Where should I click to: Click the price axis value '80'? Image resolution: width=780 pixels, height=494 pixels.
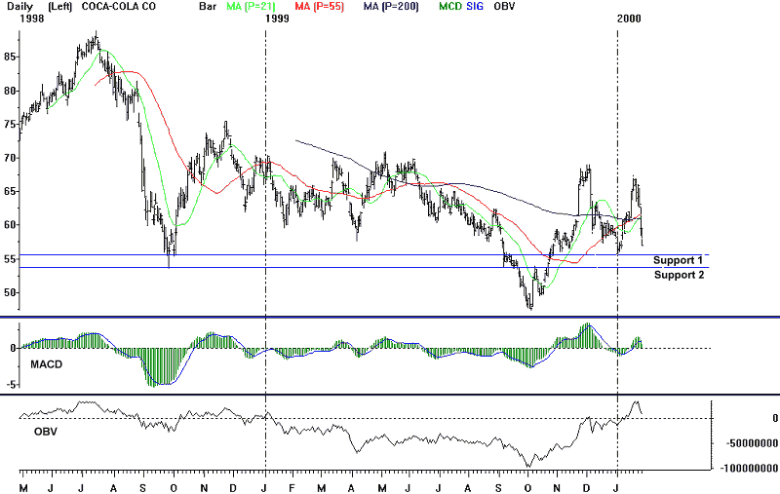click(10, 91)
